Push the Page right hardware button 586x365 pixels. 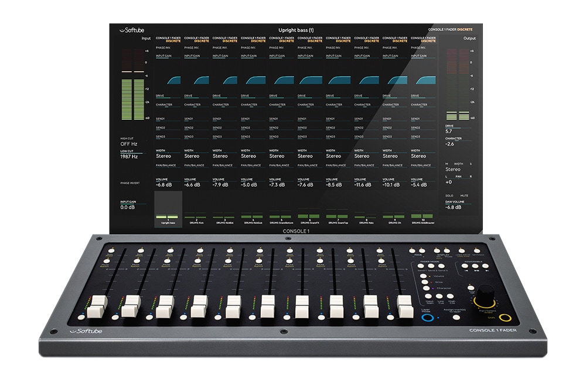(x=422, y=251)
